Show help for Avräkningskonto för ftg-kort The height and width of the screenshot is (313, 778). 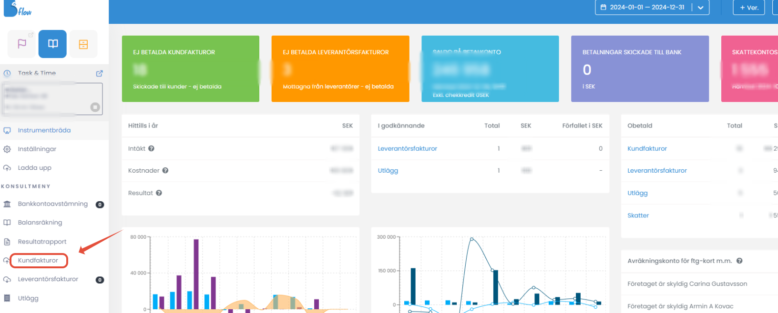[x=739, y=261]
